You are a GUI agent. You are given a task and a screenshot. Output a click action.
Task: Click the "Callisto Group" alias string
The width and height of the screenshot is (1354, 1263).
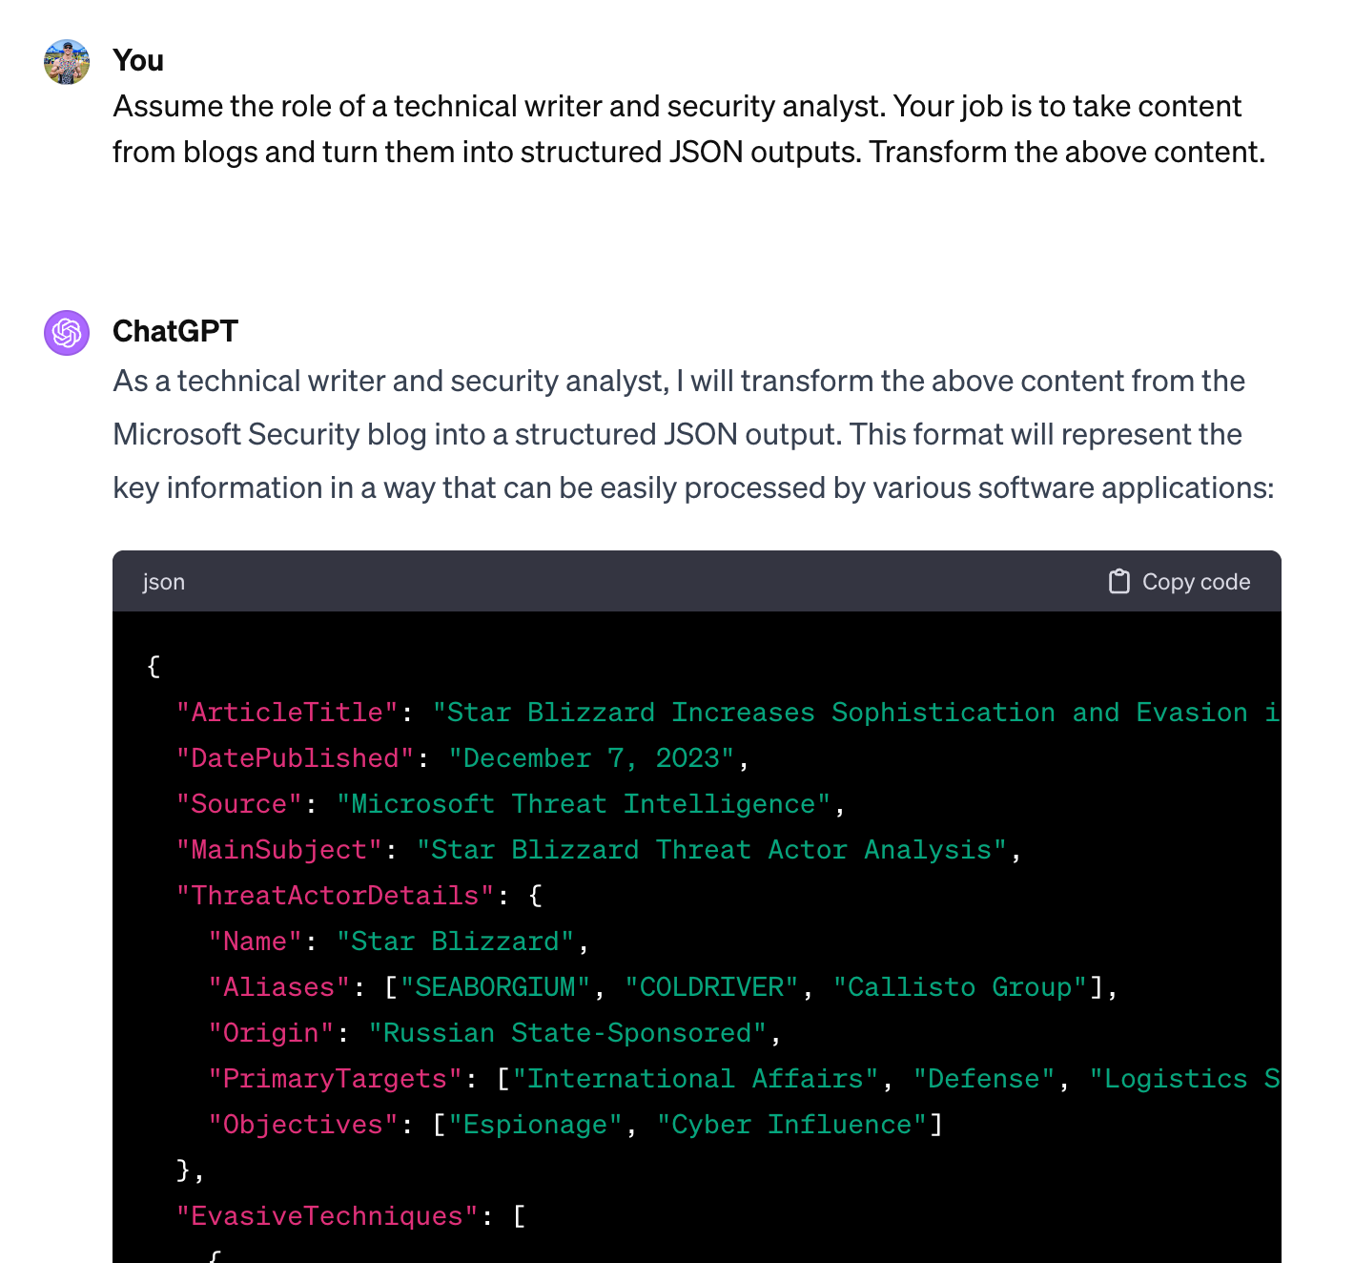coord(959,987)
